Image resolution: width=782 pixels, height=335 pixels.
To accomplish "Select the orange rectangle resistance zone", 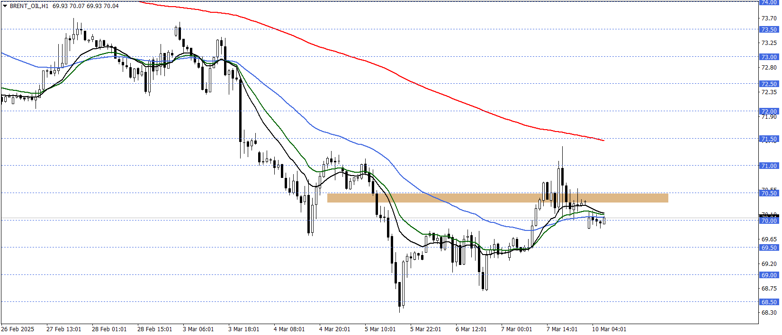I will (x=497, y=198).
